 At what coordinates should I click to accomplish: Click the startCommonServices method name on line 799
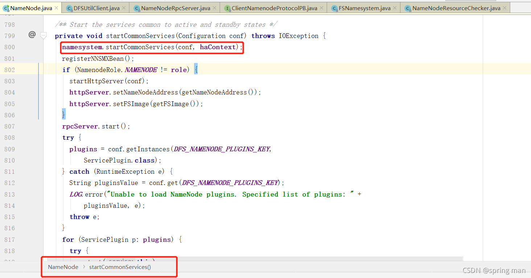point(140,36)
